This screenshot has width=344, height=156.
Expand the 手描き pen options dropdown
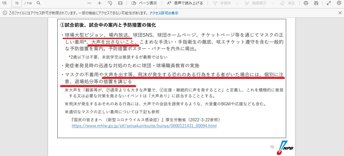click(x=237, y=3)
